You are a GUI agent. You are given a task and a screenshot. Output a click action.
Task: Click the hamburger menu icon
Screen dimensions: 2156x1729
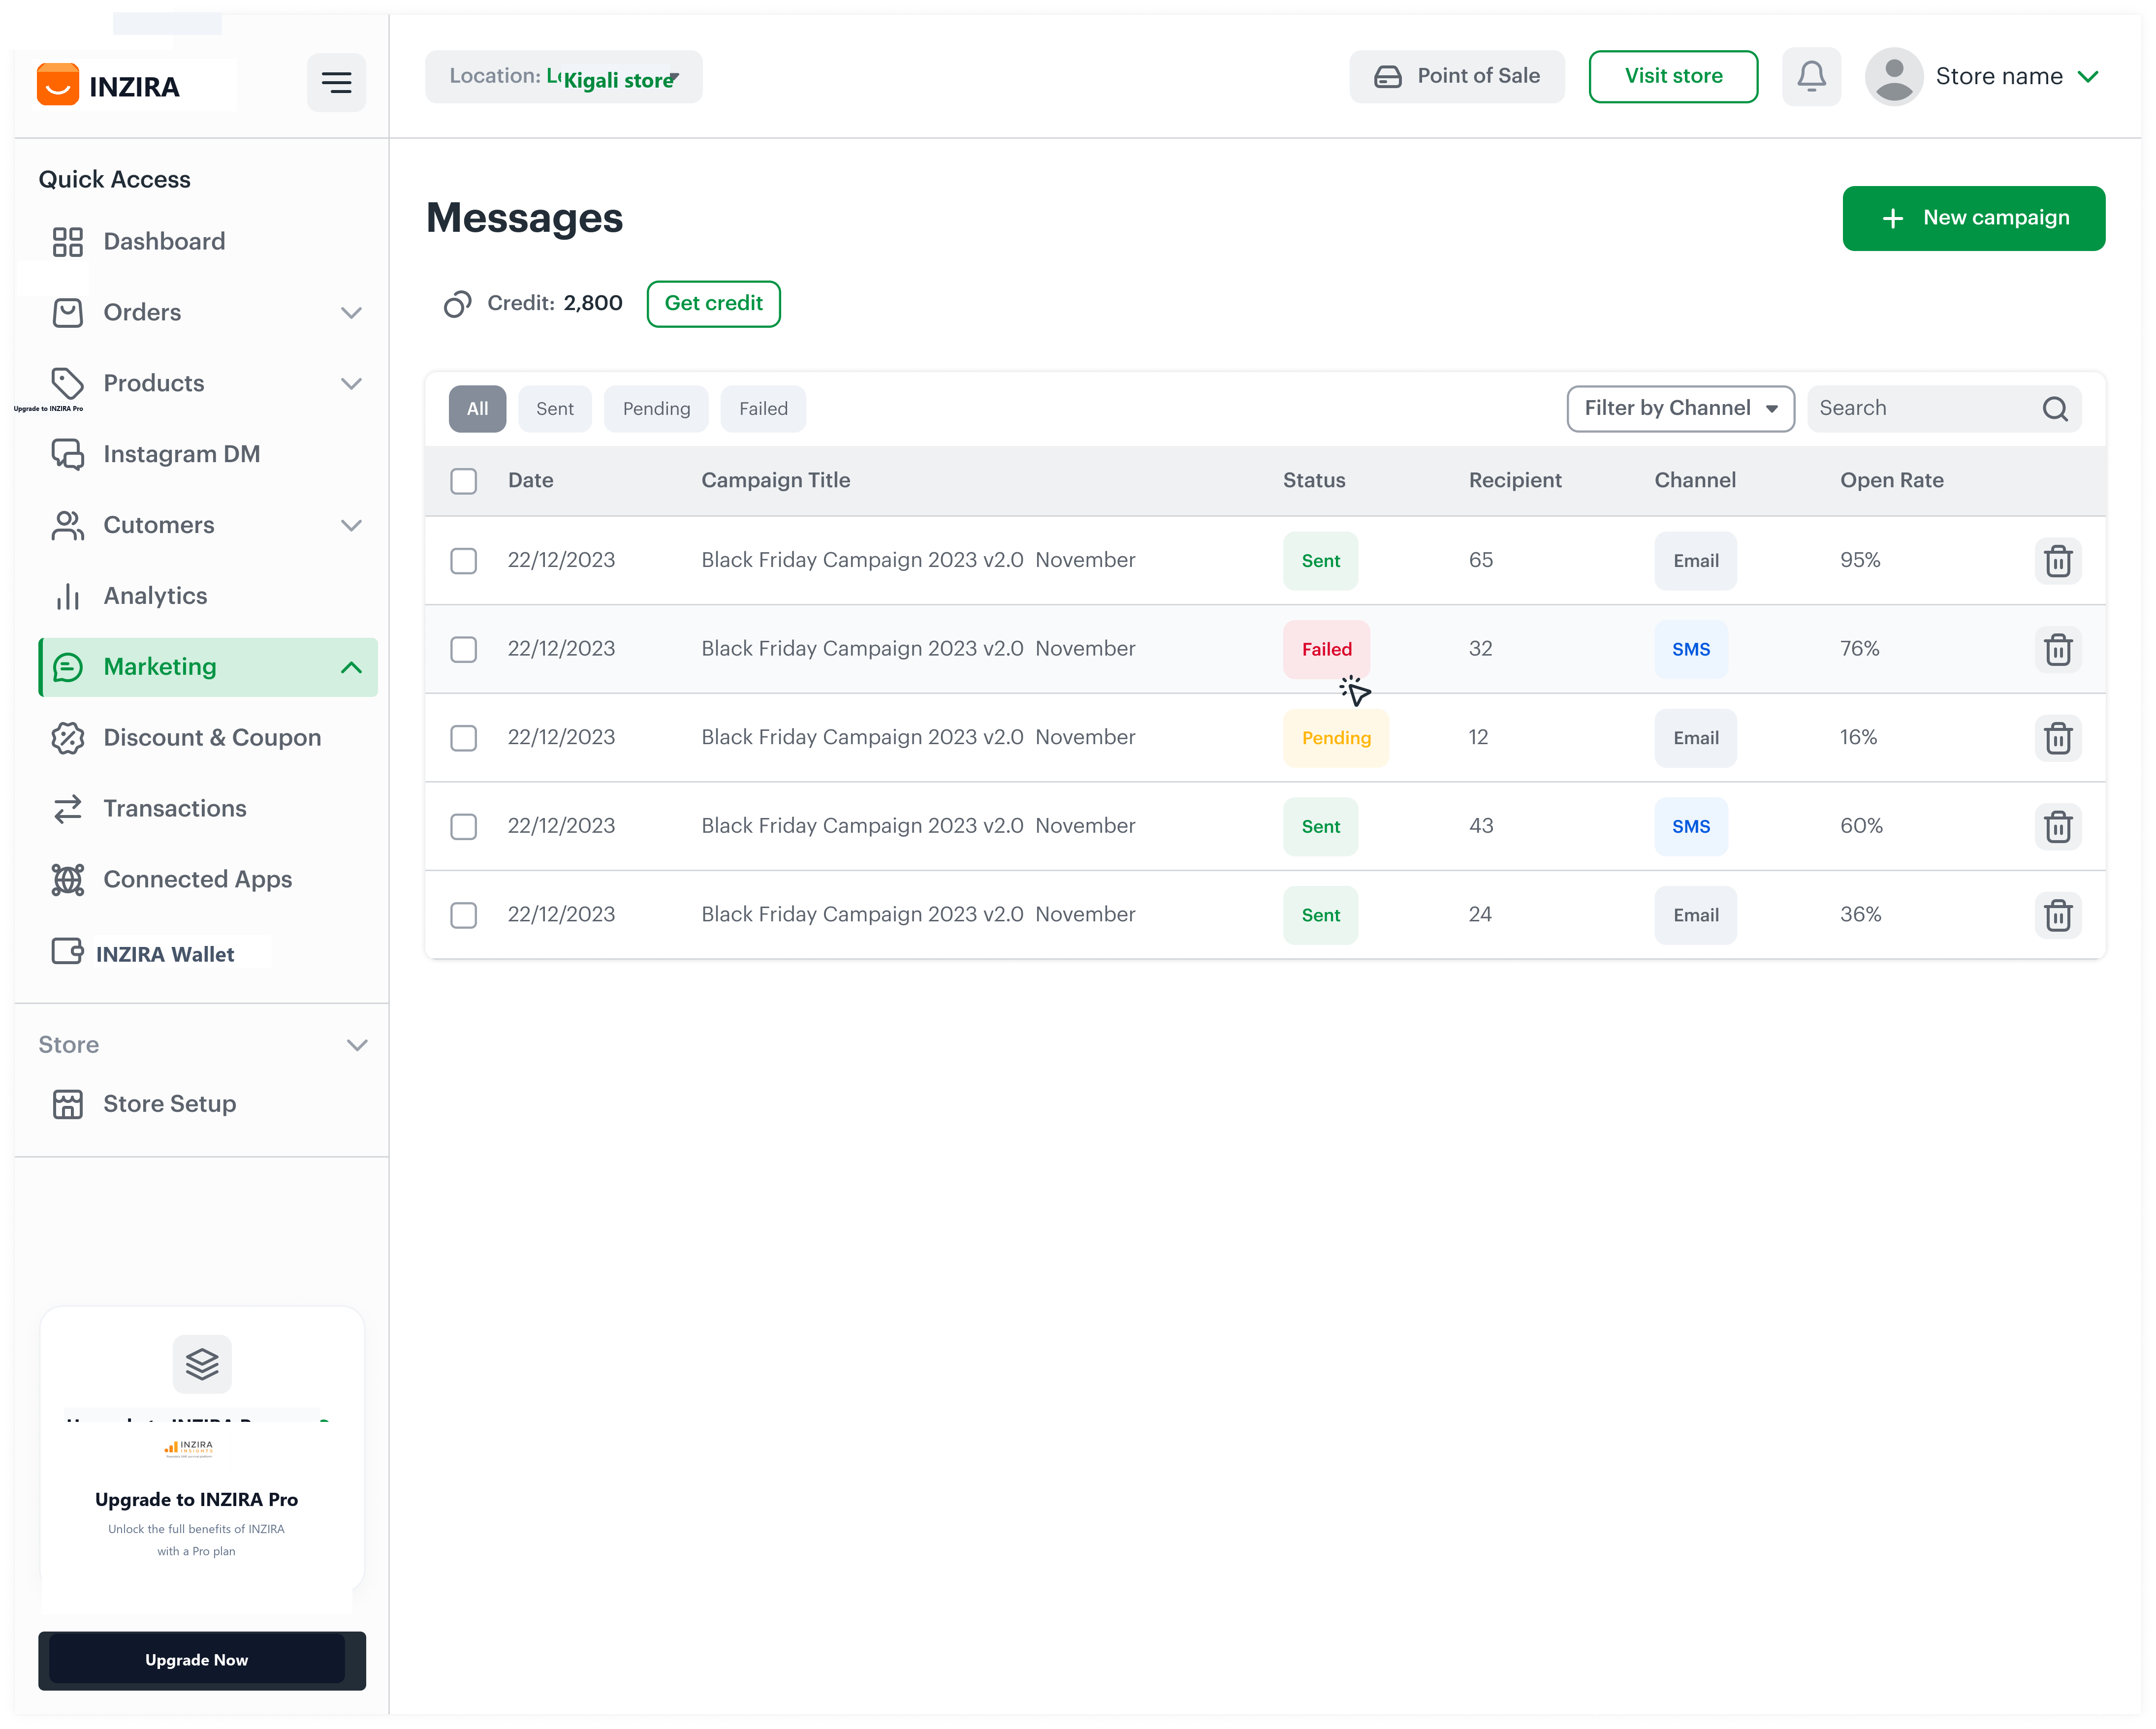point(336,82)
